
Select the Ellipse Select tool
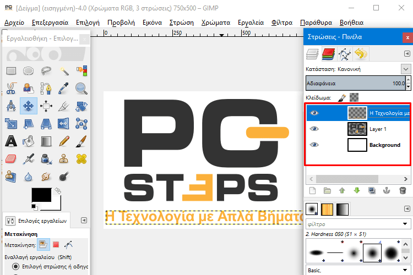[x=28, y=70]
